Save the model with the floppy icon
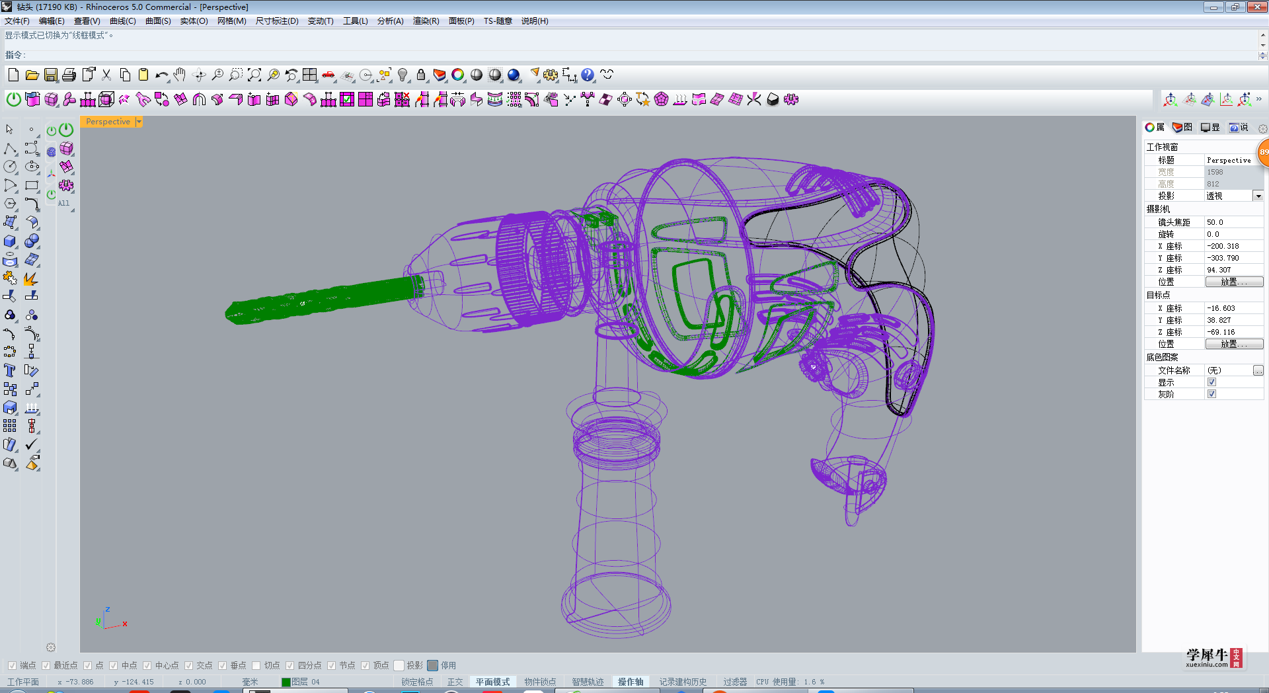Viewport: 1269px width, 693px height. (x=50, y=75)
